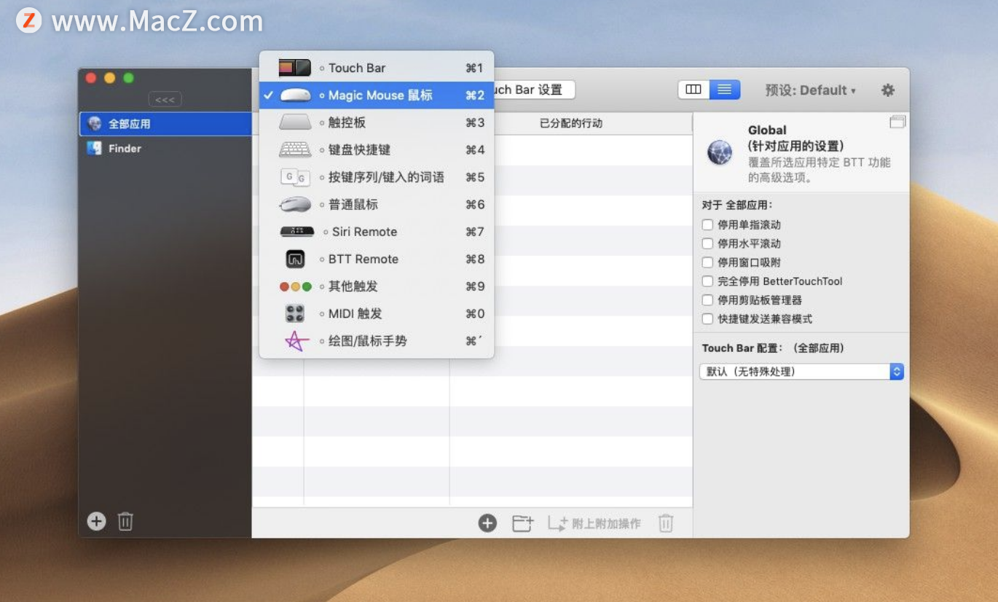Select Siri Remote menu item
The image size is (998, 602).
coord(377,232)
